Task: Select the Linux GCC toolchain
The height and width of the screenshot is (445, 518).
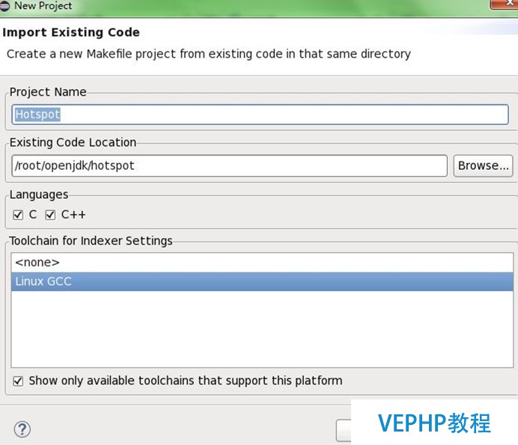Action: click(262, 282)
